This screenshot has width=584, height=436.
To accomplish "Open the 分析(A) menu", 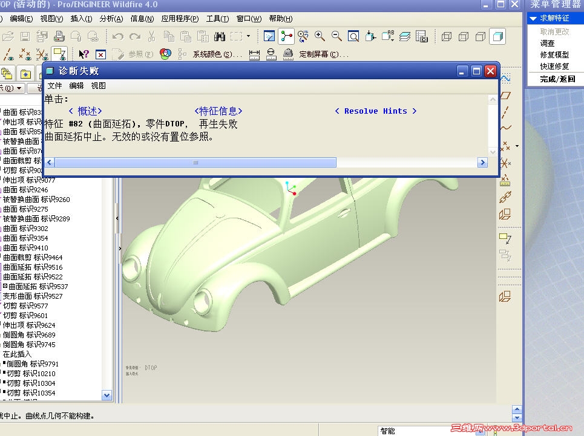I will [111, 19].
